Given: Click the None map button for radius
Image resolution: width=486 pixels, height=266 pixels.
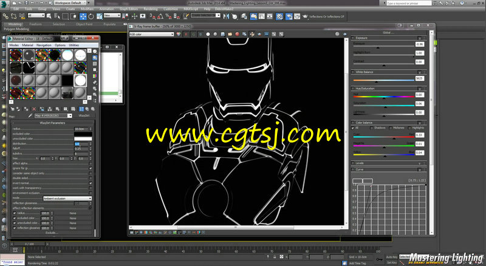Looking at the screenshot, I should click(73, 213).
